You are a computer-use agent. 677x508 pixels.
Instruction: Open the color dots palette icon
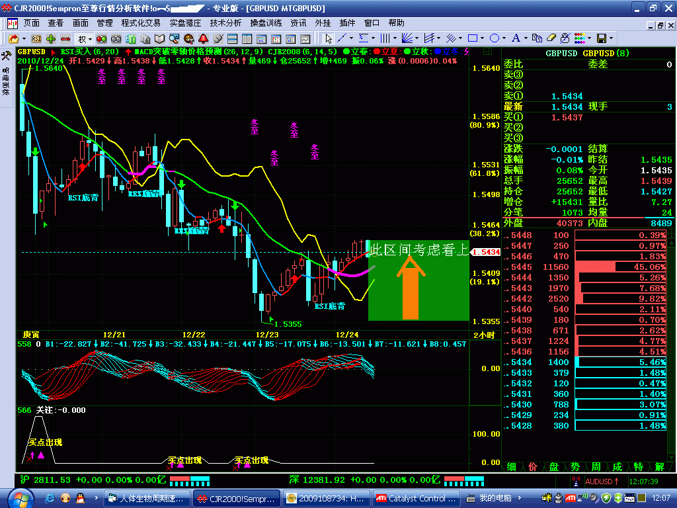click(x=580, y=38)
